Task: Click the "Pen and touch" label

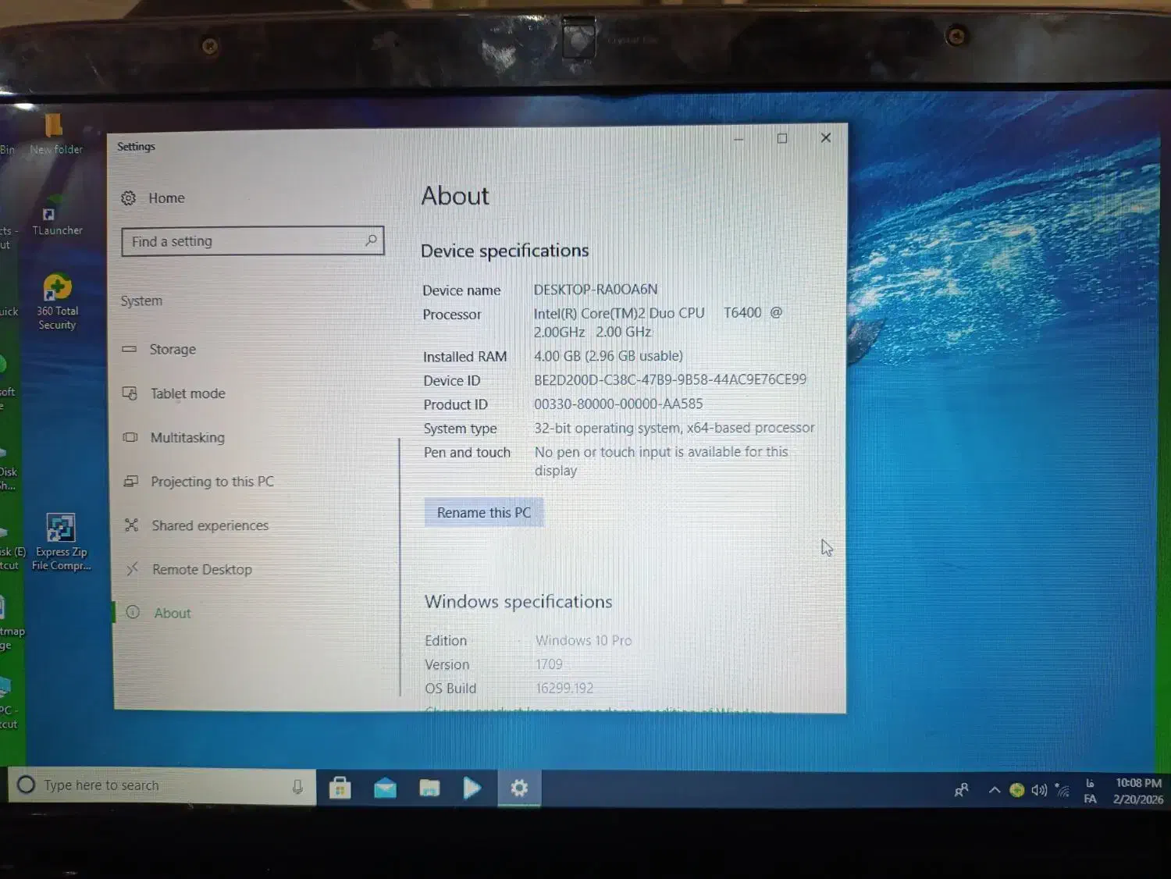Action: coord(467,452)
